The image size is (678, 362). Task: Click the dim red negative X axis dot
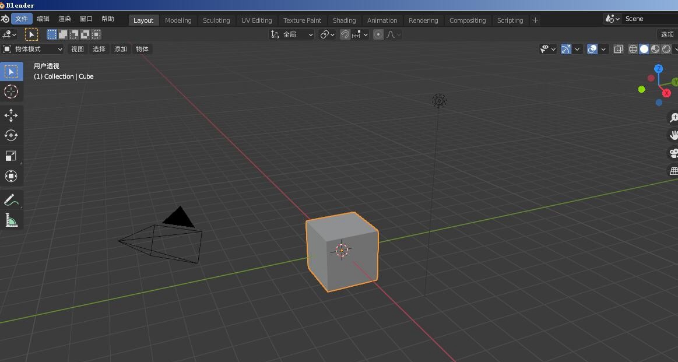(651, 78)
